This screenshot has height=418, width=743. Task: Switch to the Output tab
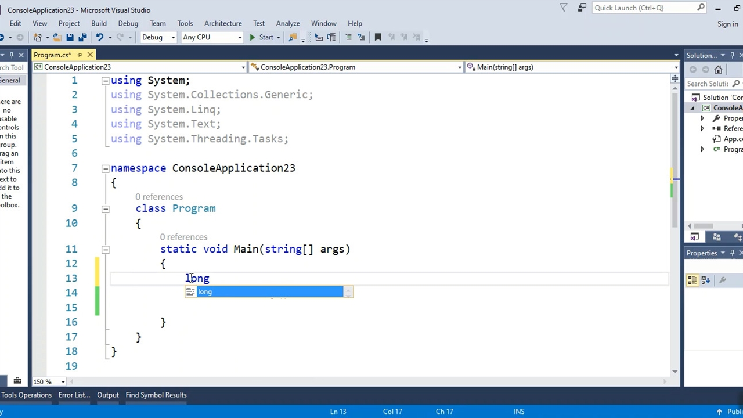tap(107, 395)
